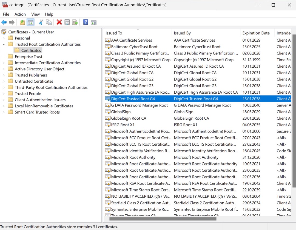Toggle the Show/Hide Action Pane icon

click(x=94, y=22)
